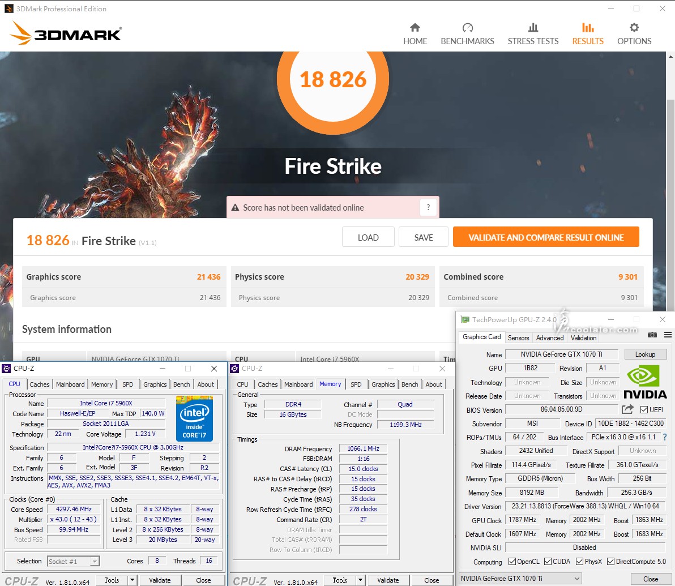Image resolution: width=675 pixels, height=586 pixels.
Task: Open GPU selector dropdown in GPU-Z
Action: 520,578
